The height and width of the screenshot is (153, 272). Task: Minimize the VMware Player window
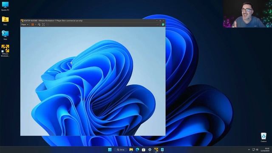click(157, 21)
